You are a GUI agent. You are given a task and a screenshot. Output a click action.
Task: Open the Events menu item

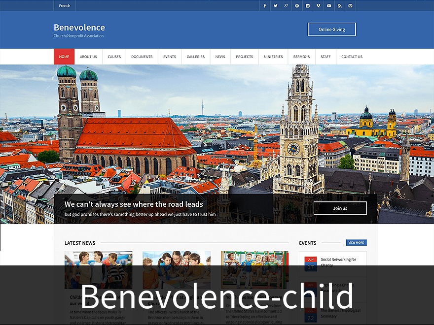170,56
